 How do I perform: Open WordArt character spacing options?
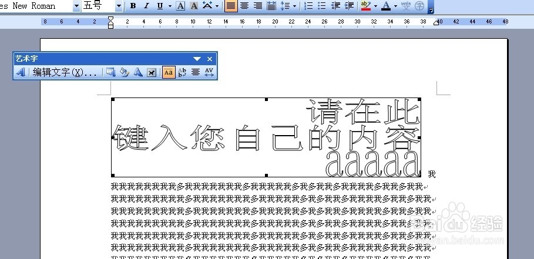pos(209,72)
